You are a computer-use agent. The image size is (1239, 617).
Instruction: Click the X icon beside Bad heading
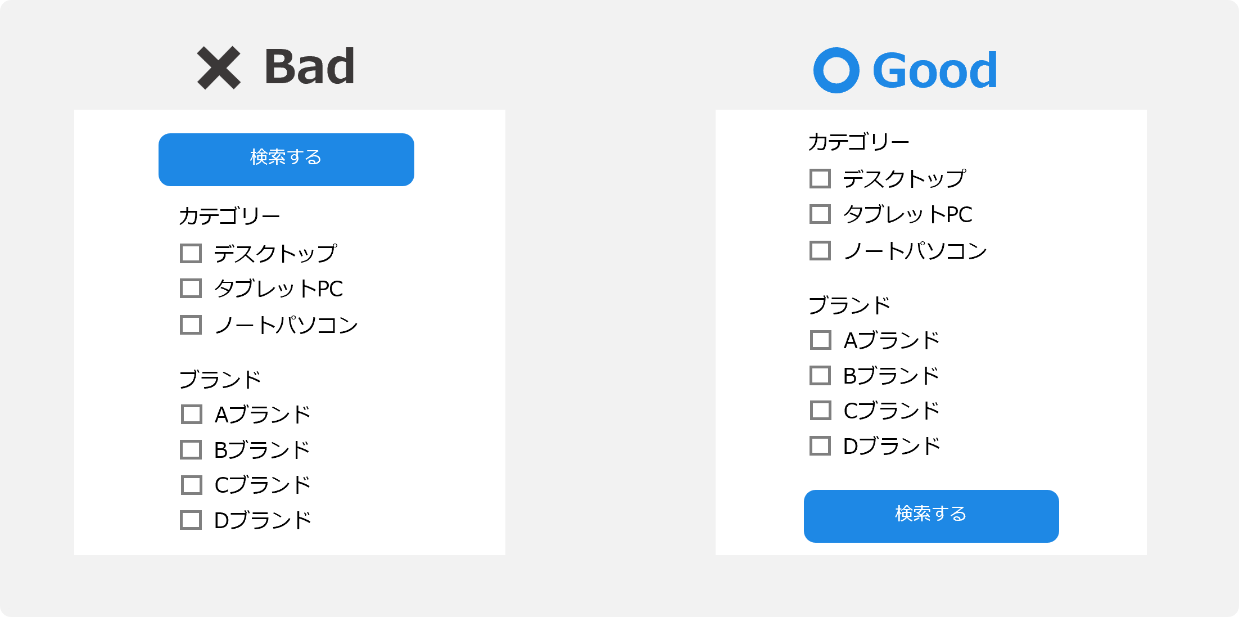pos(219,68)
